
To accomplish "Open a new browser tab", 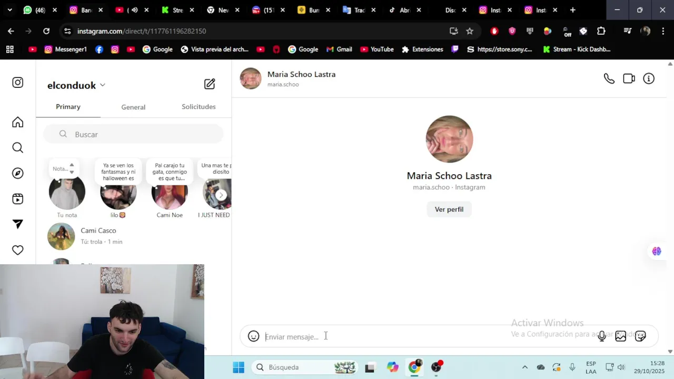I will tap(572, 10).
